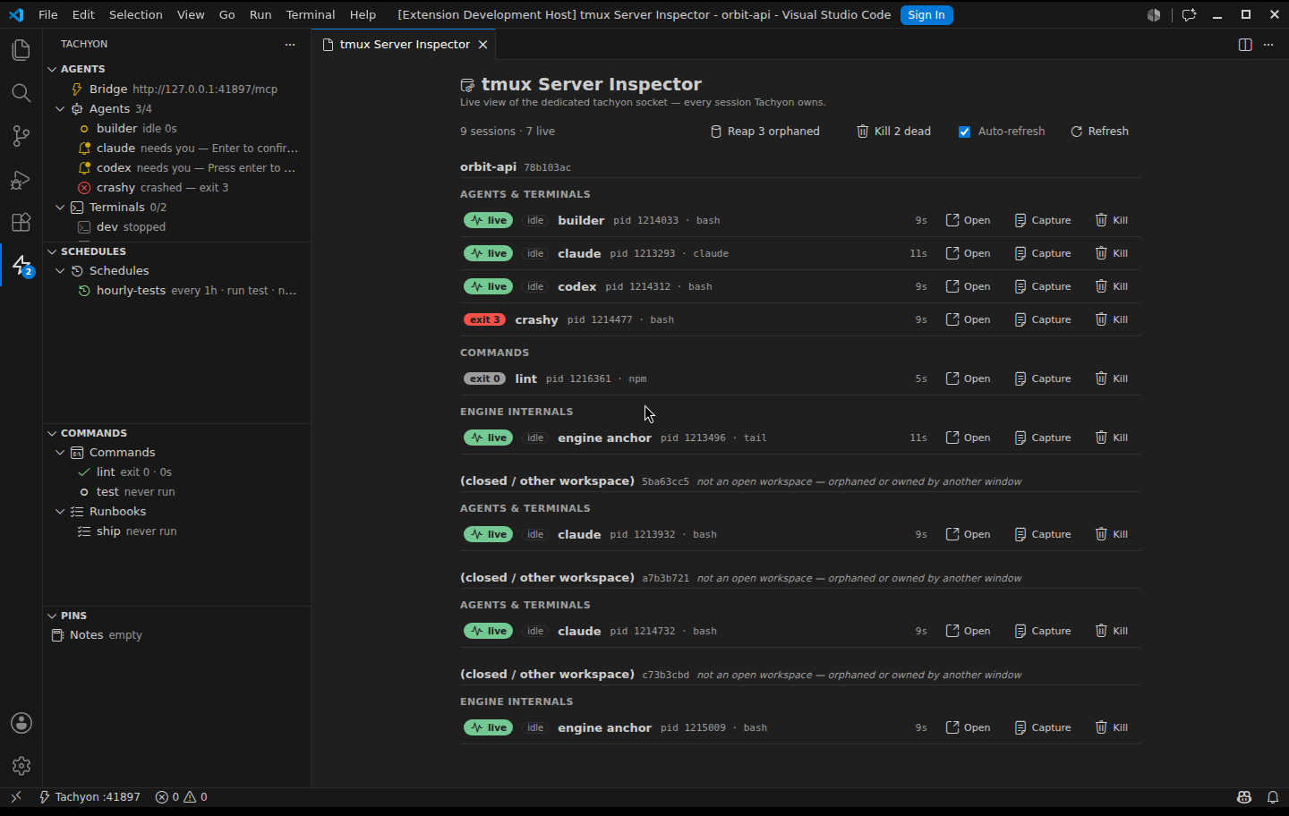The image size is (1289, 816).
Task: Select the builder idle agent row
Action: (x=176, y=129)
